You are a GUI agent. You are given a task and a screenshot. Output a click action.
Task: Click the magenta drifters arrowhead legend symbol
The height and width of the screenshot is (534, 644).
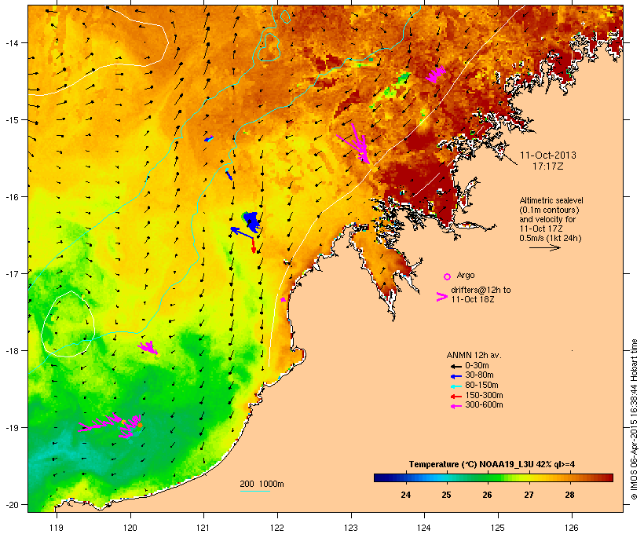click(442, 297)
